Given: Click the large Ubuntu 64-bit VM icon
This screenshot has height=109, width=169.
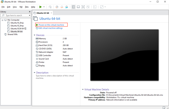Looking at the screenshot, I should (x=35, y=19).
